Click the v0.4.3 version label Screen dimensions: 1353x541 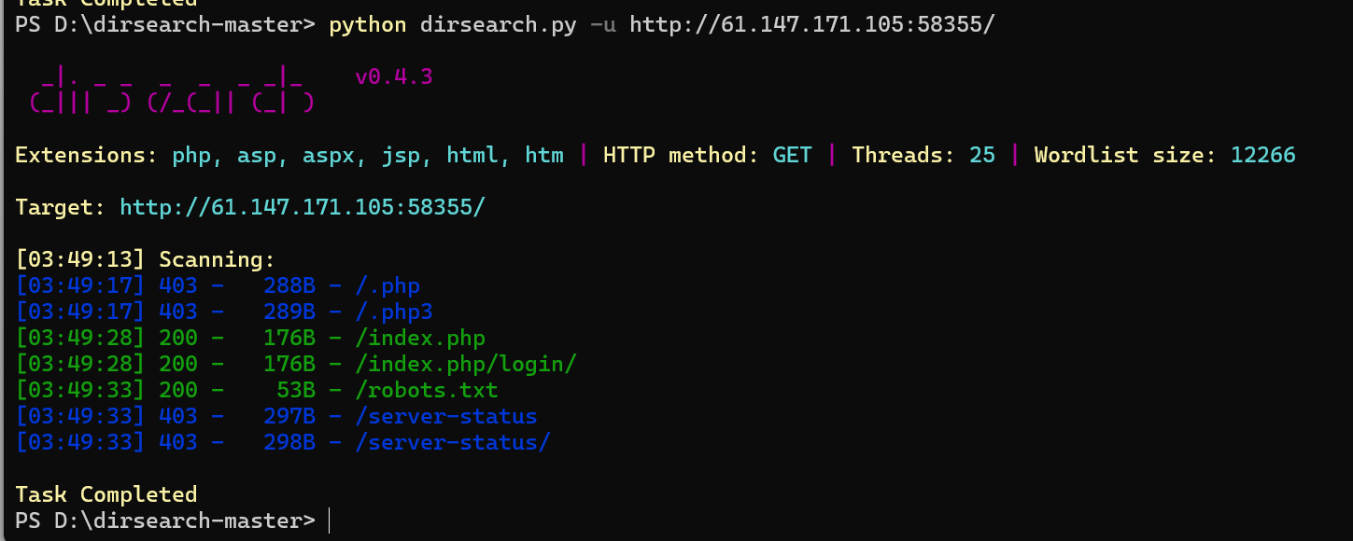click(394, 76)
